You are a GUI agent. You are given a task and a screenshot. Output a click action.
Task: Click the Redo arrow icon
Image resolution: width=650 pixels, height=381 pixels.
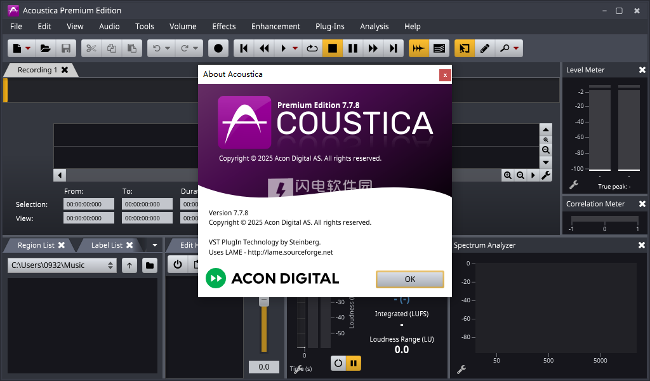(185, 48)
